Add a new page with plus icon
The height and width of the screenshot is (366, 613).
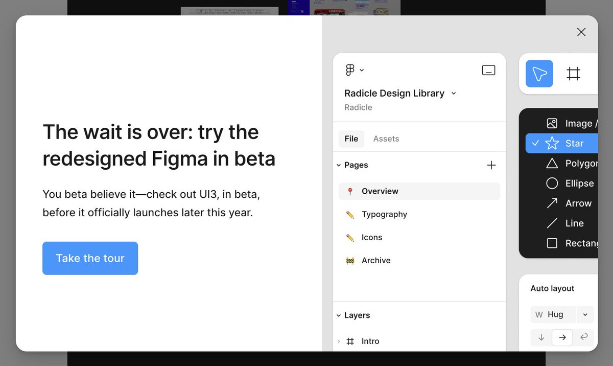[491, 165]
